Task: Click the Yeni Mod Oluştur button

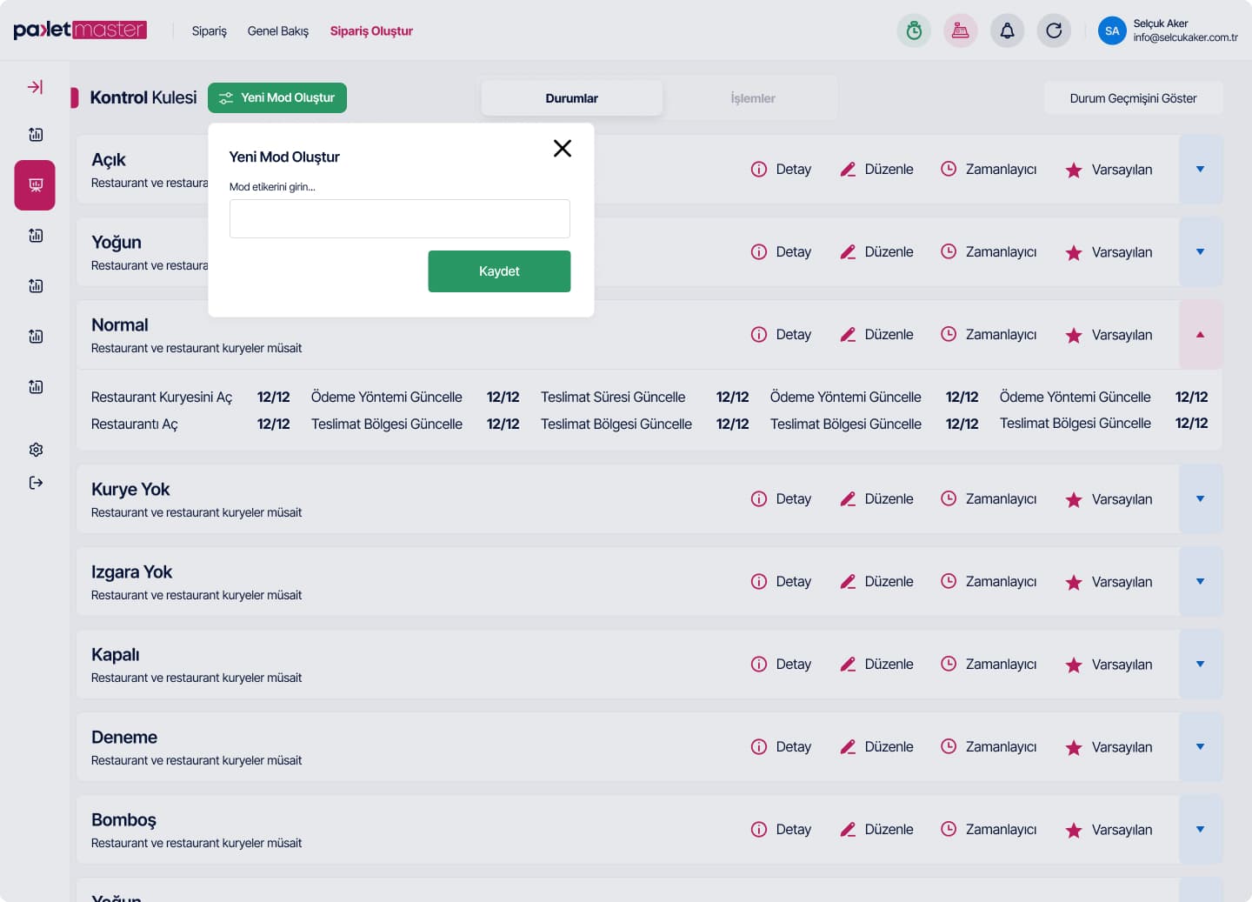Action: (277, 97)
